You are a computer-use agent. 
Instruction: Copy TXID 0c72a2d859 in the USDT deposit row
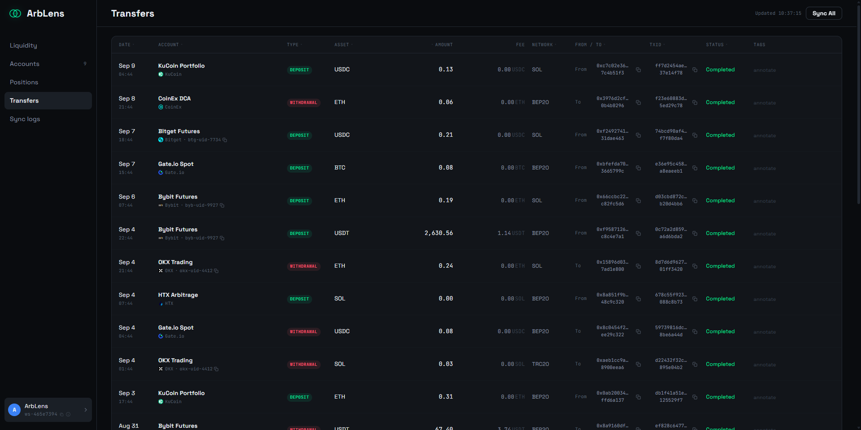tap(695, 234)
